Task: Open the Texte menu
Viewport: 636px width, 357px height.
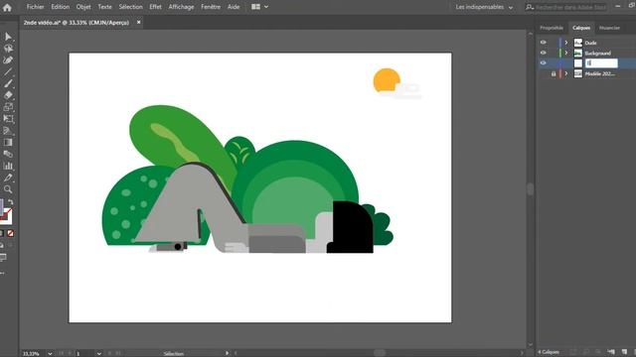Action: tap(104, 7)
